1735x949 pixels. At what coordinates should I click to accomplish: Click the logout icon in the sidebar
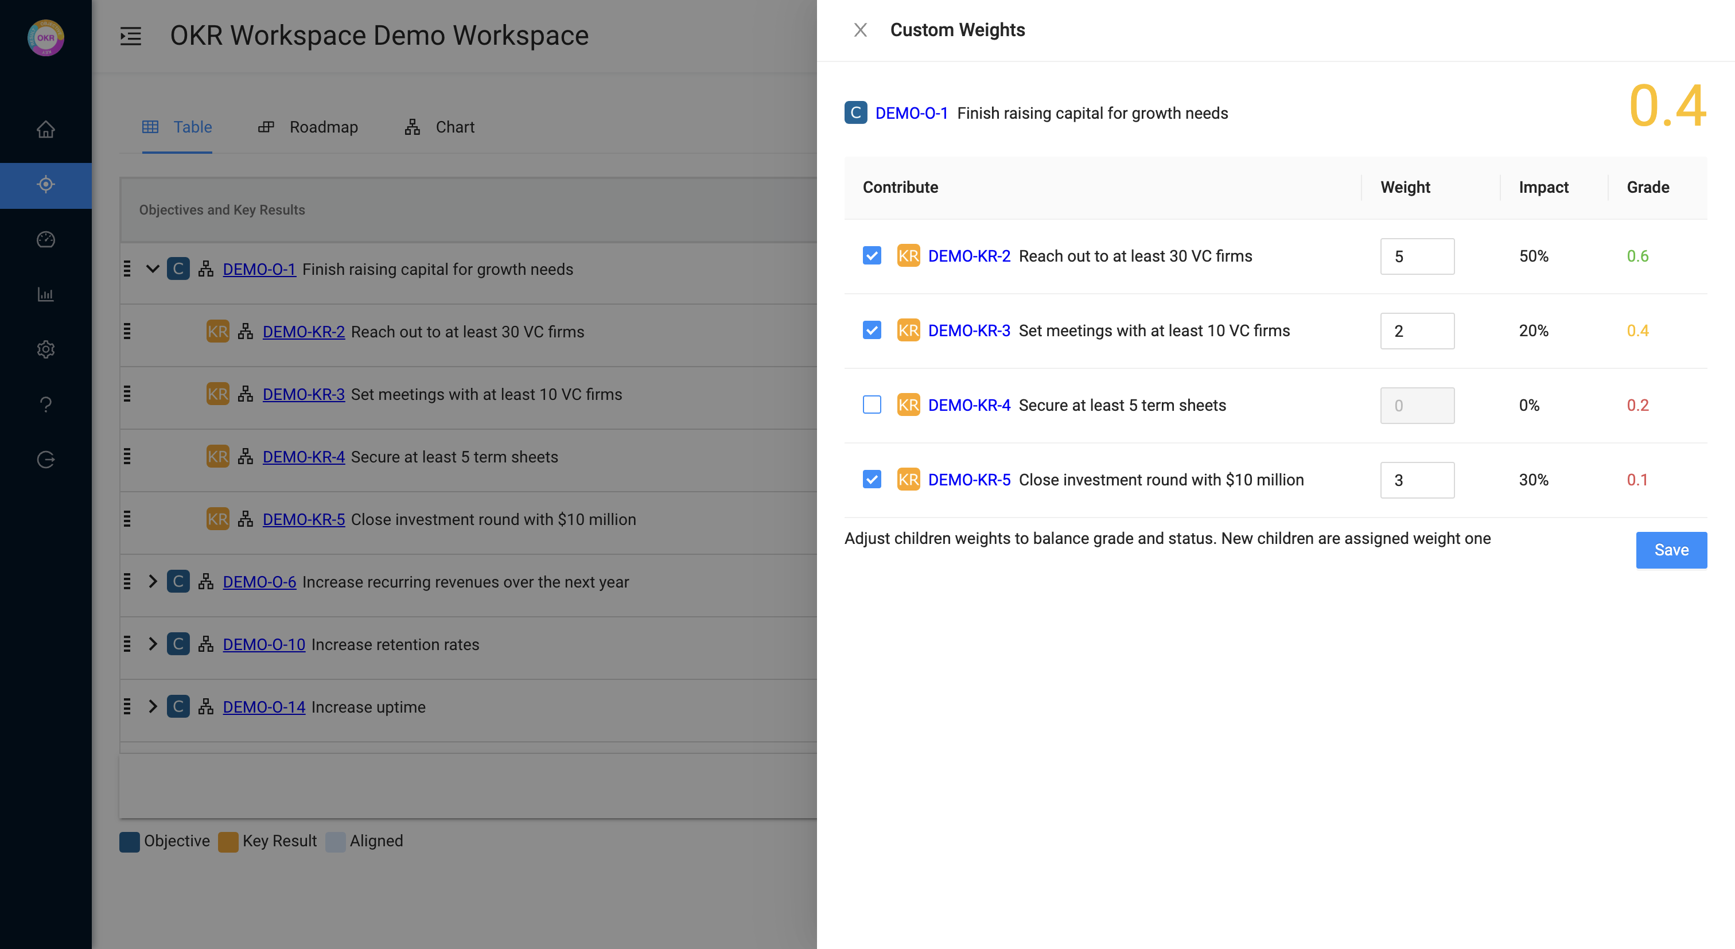(x=46, y=460)
